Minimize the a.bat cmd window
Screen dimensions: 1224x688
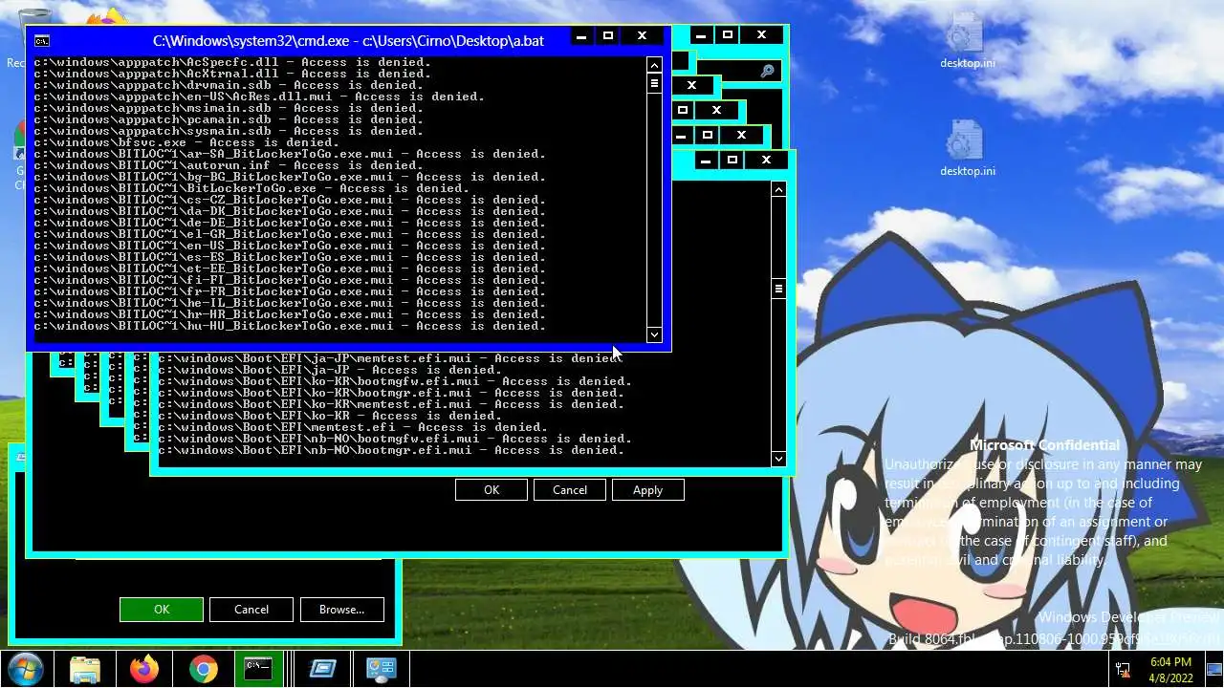[580, 36]
